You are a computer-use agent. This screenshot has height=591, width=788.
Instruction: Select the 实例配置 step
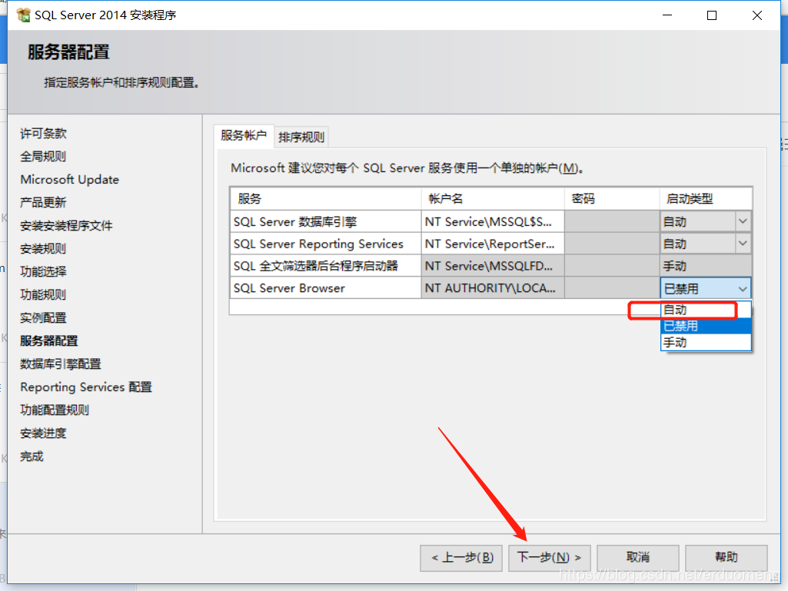[x=43, y=318]
